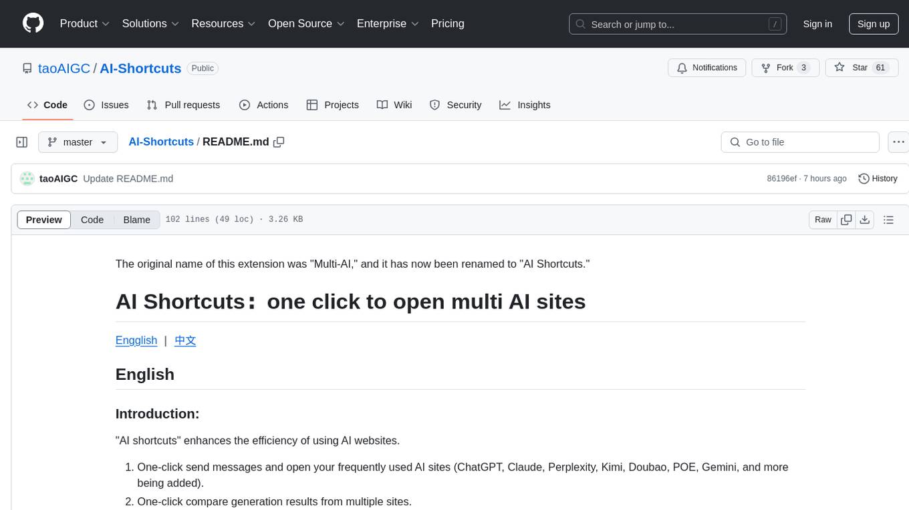Open the taoAIGC owner profile
The height and width of the screenshot is (510, 909).
[64, 68]
